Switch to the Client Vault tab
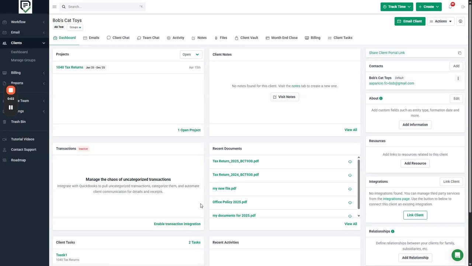The width and height of the screenshot is (472, 266). point(246,38)
